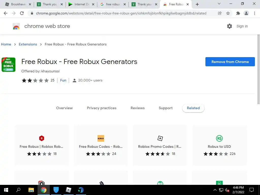Open the Privacy practices tab
Screen dimensions: 260x195
[x=102, y=108]
